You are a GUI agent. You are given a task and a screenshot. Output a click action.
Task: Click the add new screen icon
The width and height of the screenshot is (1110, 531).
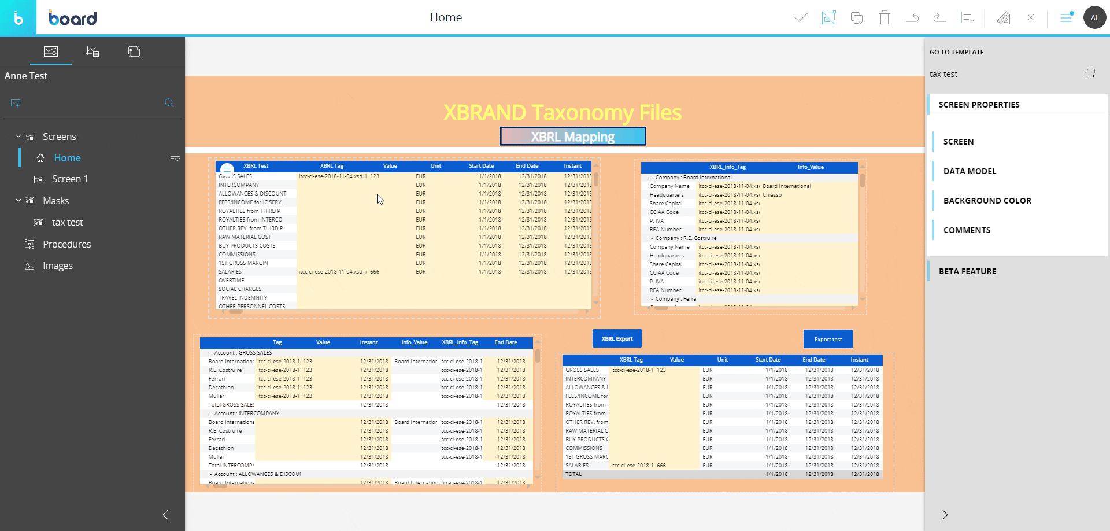coord(16,104)
